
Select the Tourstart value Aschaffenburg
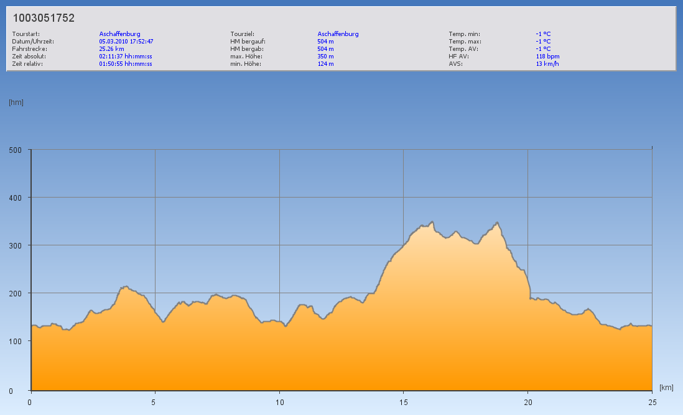119,34
